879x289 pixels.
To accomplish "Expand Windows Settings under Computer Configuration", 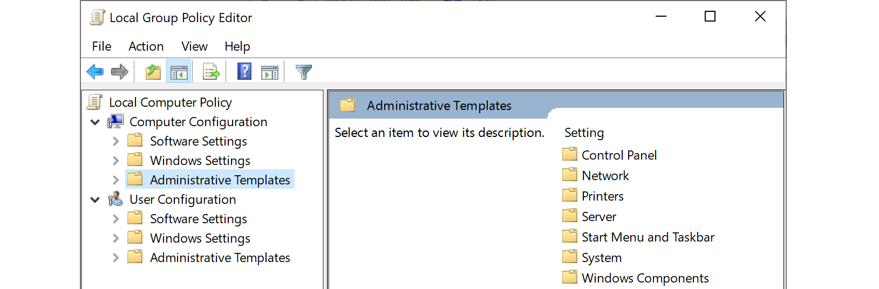I will coord(115,161).
